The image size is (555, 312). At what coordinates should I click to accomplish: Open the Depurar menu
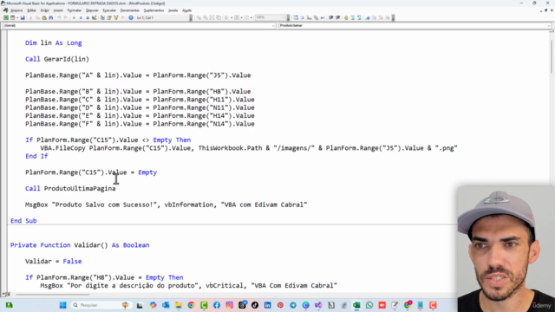pyautogui.click(x=92, y=10)
